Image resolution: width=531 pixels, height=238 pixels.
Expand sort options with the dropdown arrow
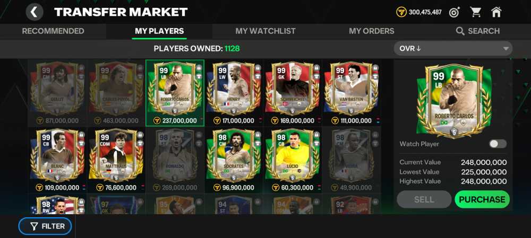coord(506,49)
